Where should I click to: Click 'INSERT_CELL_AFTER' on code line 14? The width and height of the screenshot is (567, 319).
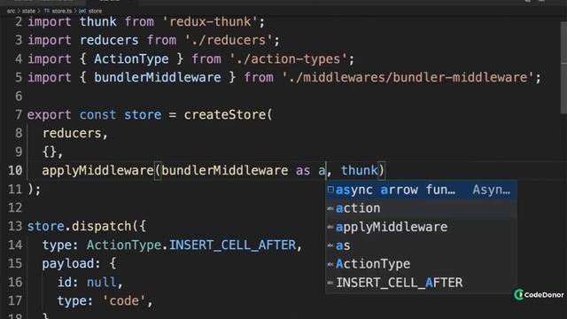point(232,245)
